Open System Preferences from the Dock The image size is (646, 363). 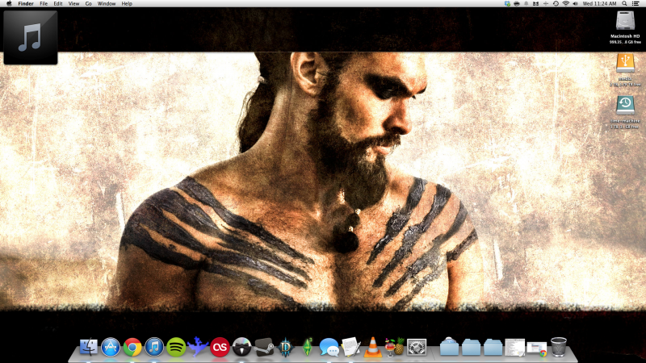tap(417, 347)
